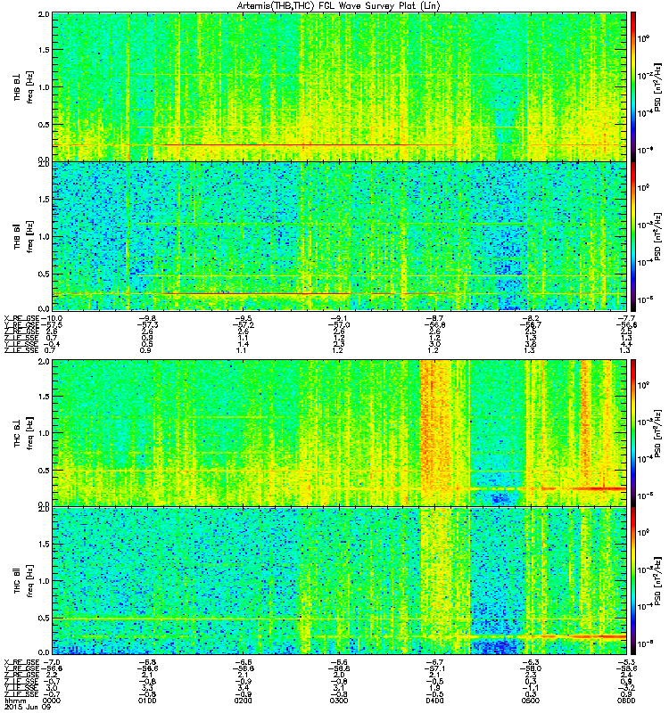Click the '0400' time label on the bottom axis
The height and width of the screenshot is (713, 669).
434,701
